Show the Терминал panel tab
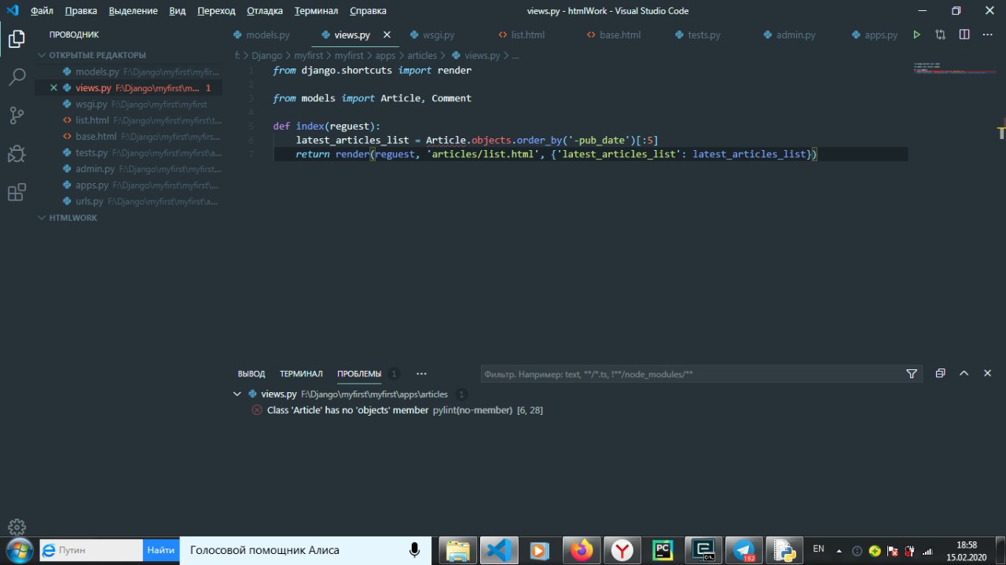Screen dimensions: 1006x565 (301, 374)
